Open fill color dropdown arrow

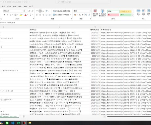click(x=23, y=15)
